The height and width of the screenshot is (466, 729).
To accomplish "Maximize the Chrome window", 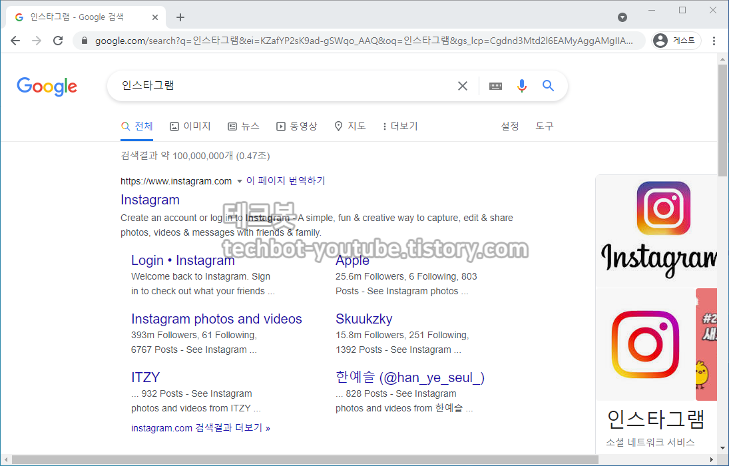I will click(682, 10).
